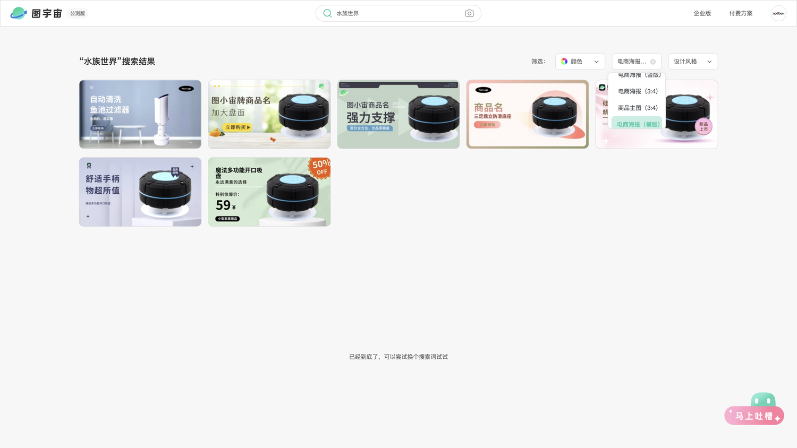Select 电商海报 (3:4) option
Viewport: 797px width, 448px height.
click(637, 91)
